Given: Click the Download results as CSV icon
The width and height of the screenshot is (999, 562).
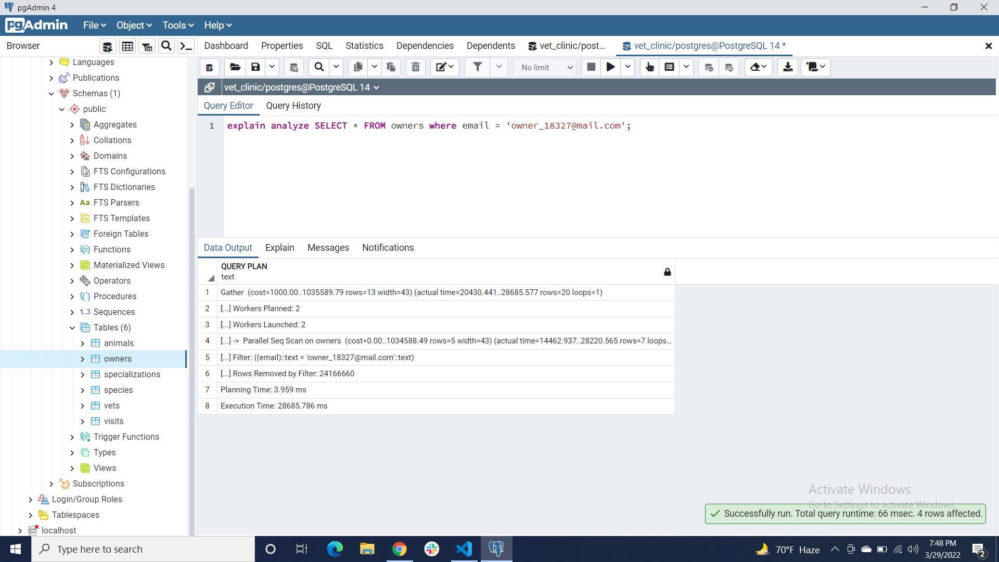Looking at the screenshot, I should (788, 67).
